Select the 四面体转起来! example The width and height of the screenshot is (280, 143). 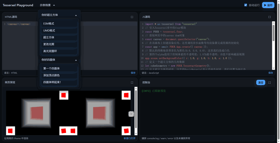(x=59, y=82)
